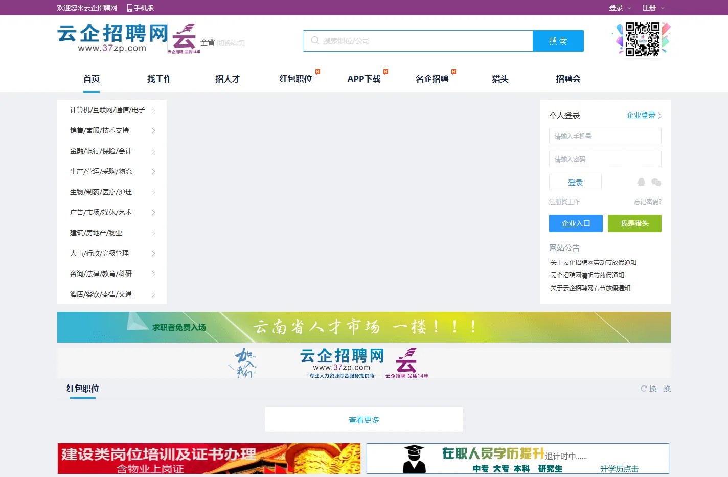The height and width of the screenshot is (477, 728).
Task: Expand 生产/营运/采购/物流 category arrow
Action: [153, 171]
